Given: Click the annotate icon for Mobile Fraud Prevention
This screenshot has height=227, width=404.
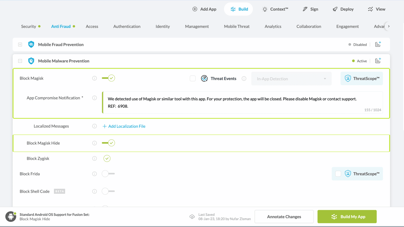Looking at the screenshot, I should 378,44.
